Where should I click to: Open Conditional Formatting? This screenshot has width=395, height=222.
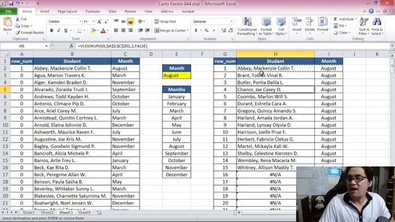pyautogui.click(x=247, y=26)
